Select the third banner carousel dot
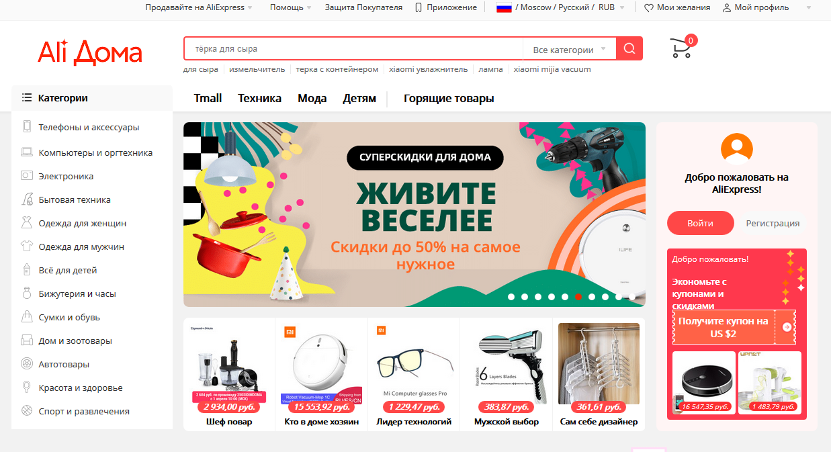 538,297
